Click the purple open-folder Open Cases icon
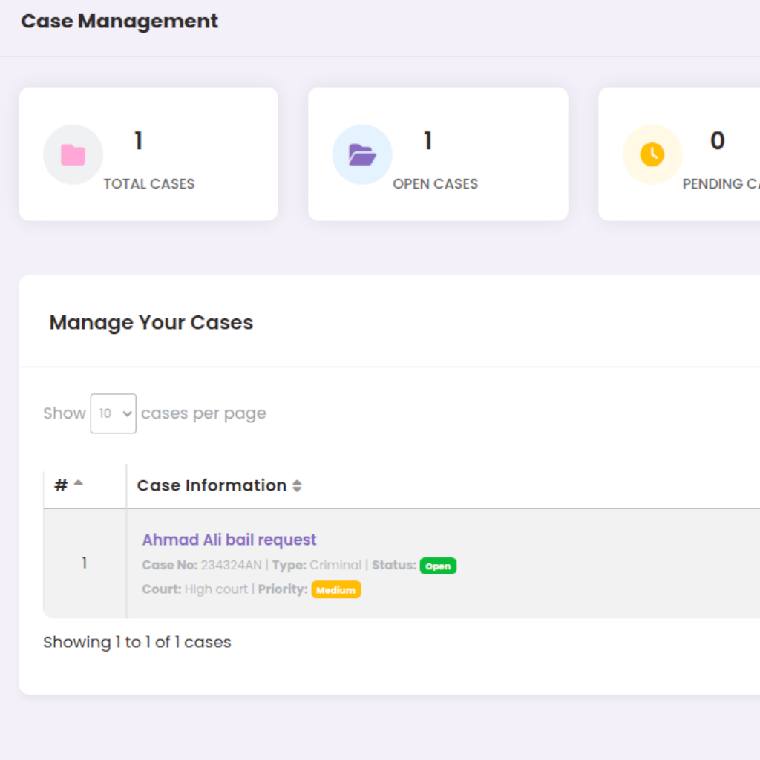This screenshot has width=760, height=760. click(x=362, y=154)
